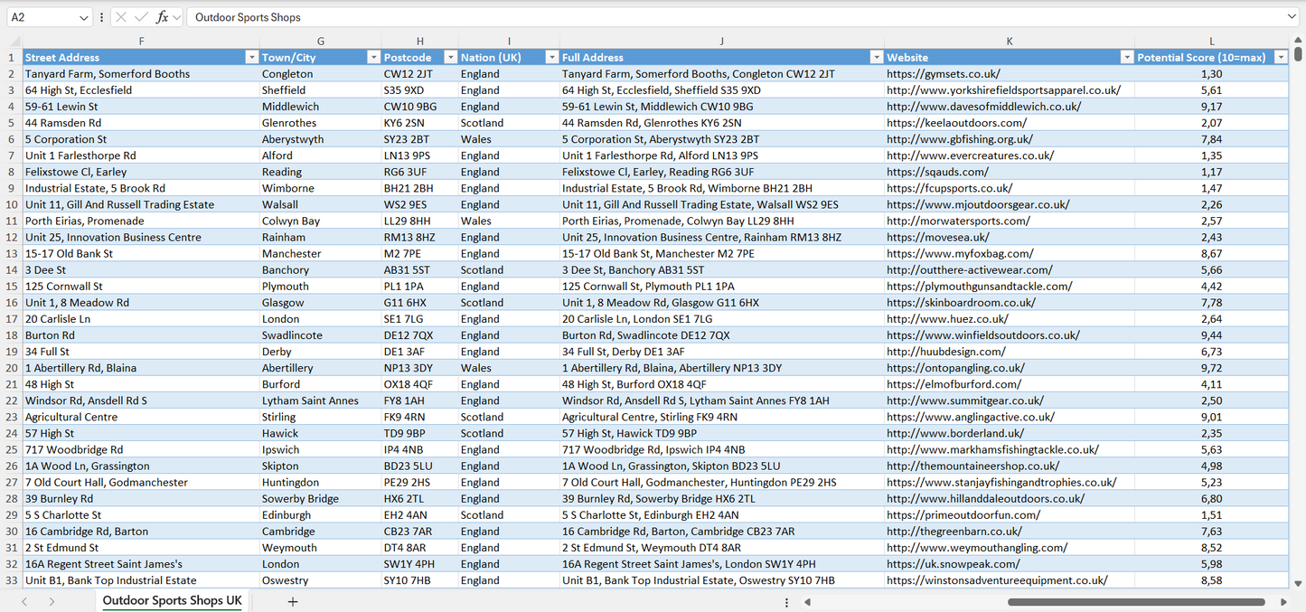Image resolution: width=1306 pixels, height=612 pixels.
Task: Click the Insert Function fx icon
Action: coord(162,17)
